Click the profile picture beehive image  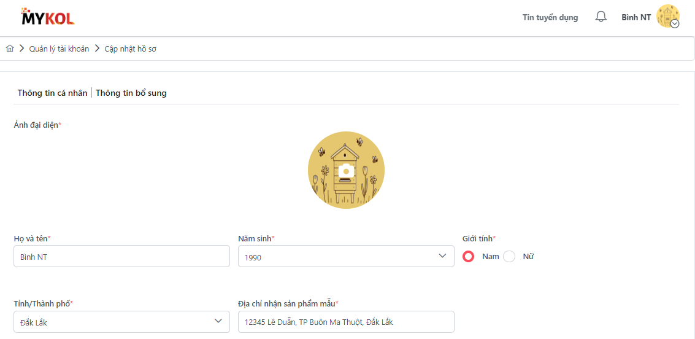click(325, 184)
